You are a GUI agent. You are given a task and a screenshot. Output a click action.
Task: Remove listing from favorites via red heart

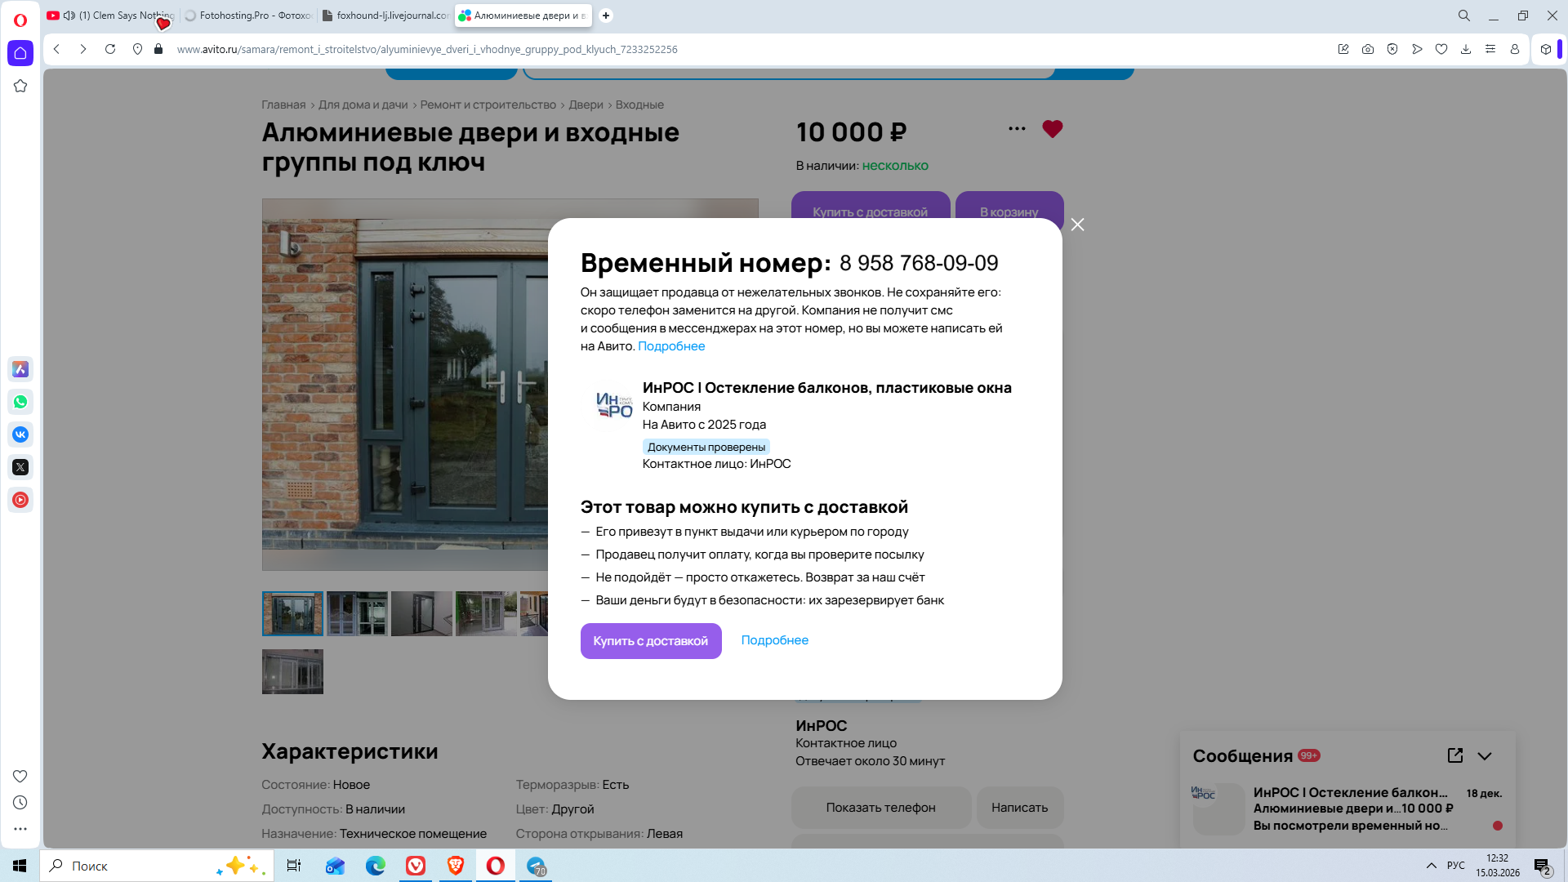coord(1052,129)
